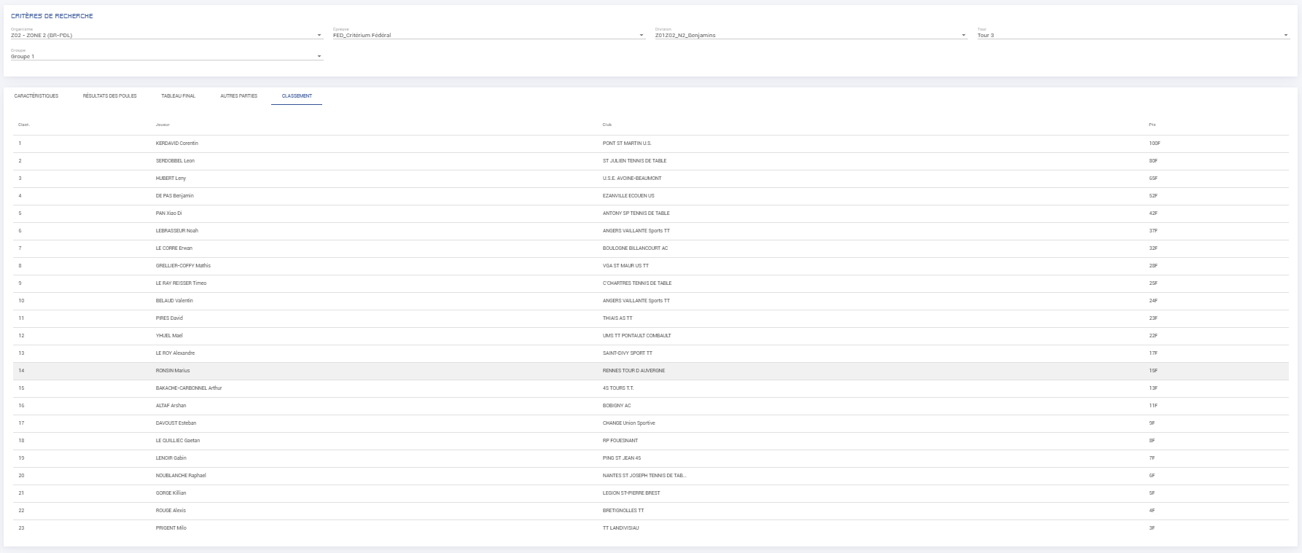Click the BAKACHE-CARBONNEL Arthur entry
Image resolution: width=1302 pixels, height=553 pixels.
click(189, 388)
